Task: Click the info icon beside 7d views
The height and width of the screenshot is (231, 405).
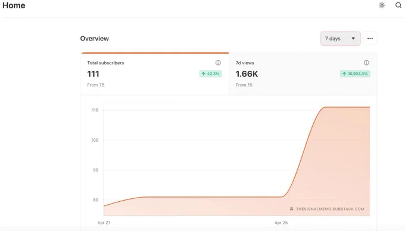Action: tap(366, 63)
